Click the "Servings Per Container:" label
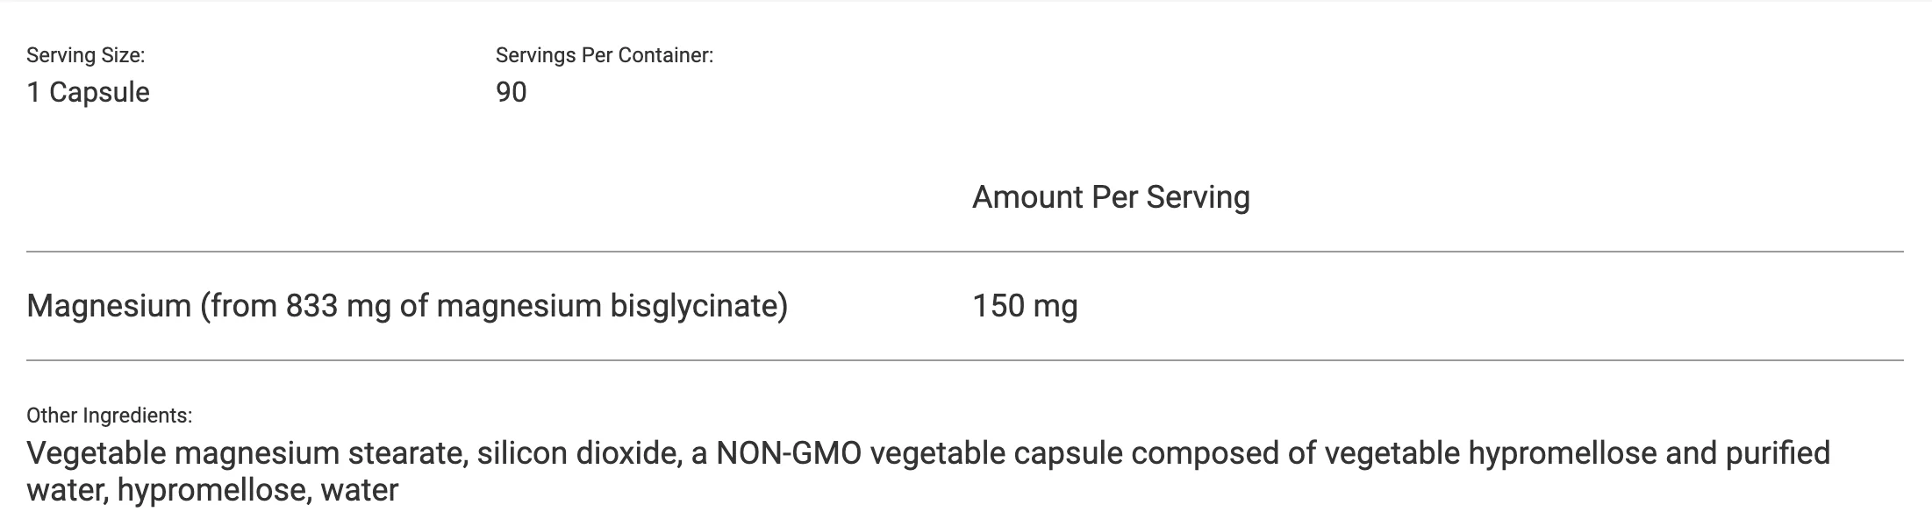This screenshot has width=1932, height=526. tap(605, 55)
